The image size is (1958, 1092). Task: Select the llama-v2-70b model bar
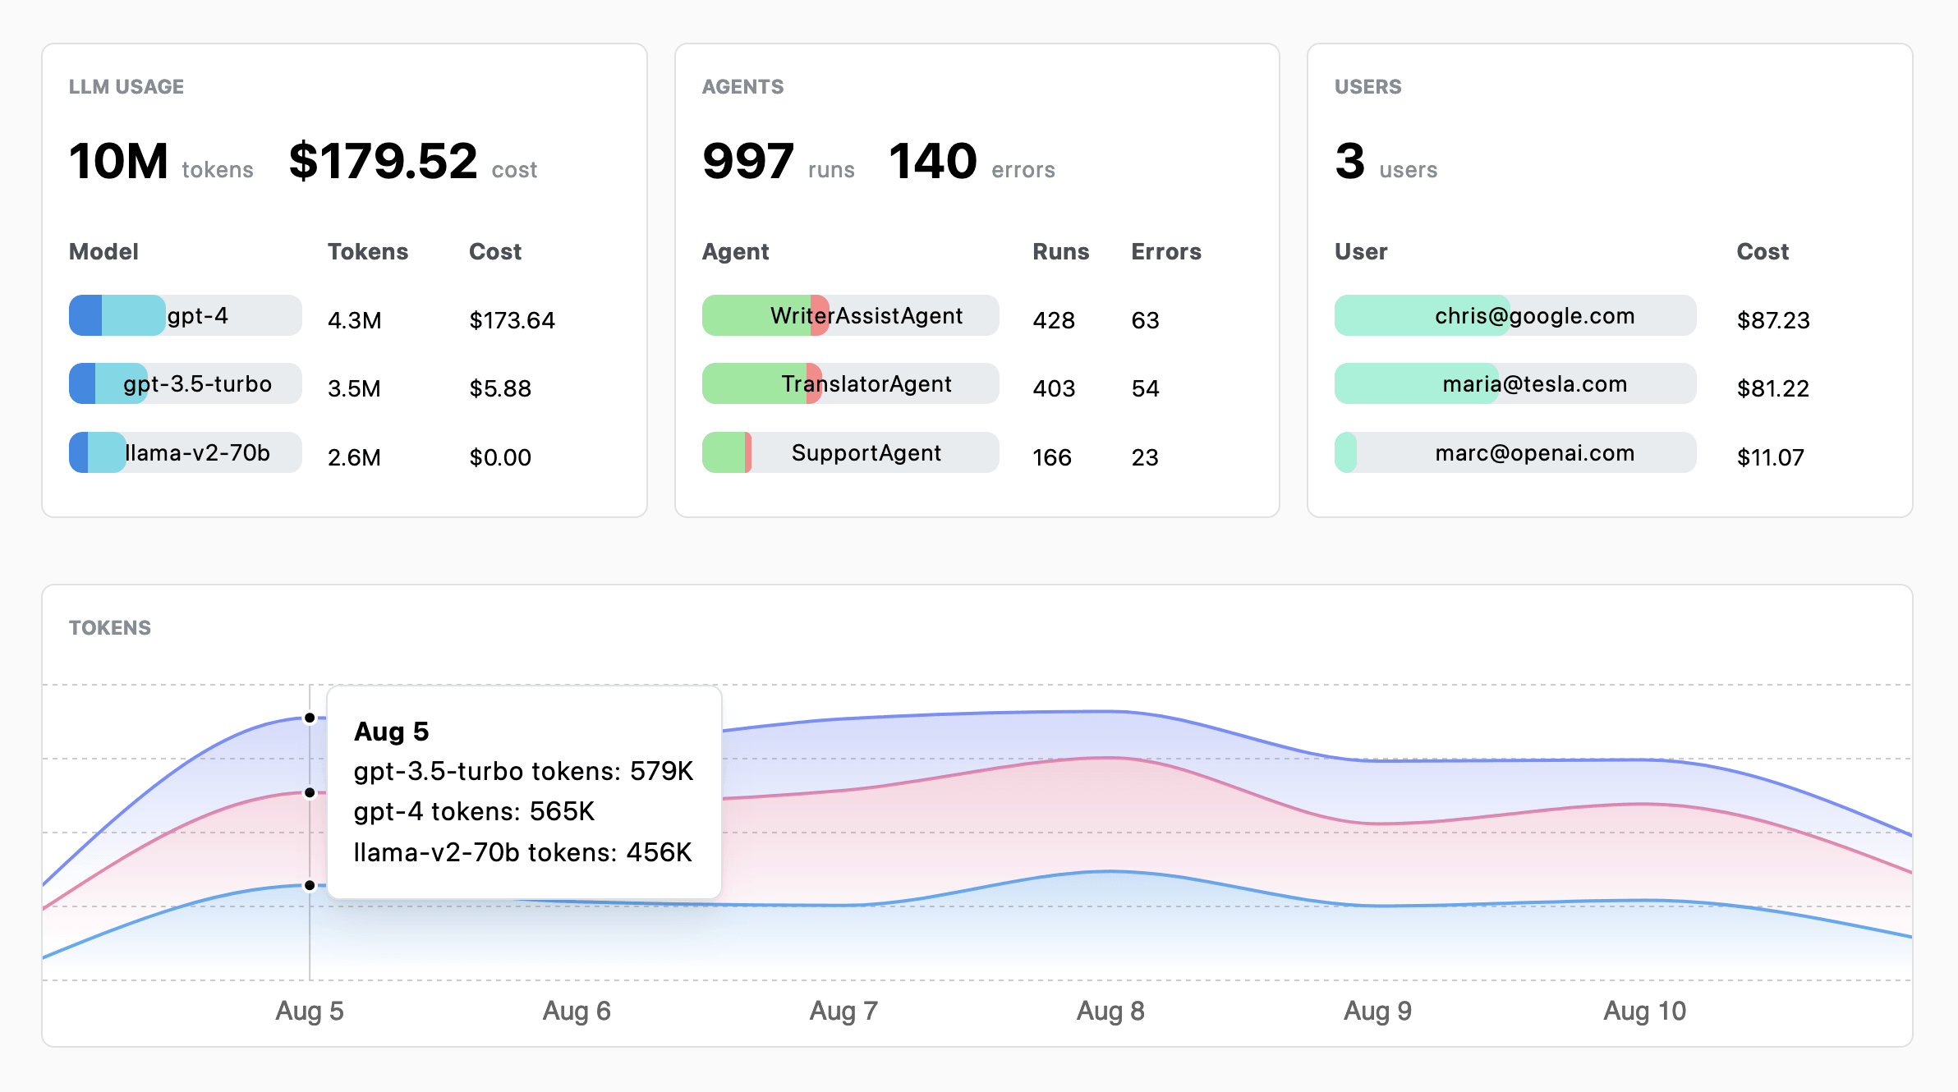coord(184,452)
